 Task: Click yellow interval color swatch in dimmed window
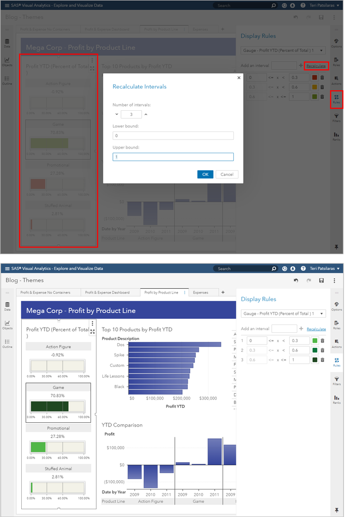(314, 87)
